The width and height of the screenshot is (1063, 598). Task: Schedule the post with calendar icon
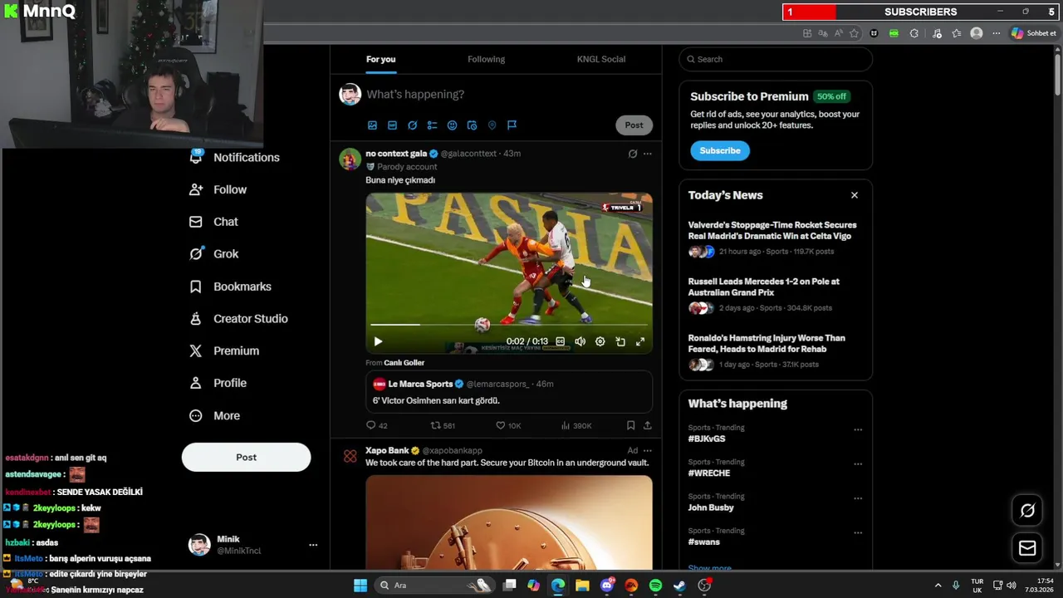(472, 125)
